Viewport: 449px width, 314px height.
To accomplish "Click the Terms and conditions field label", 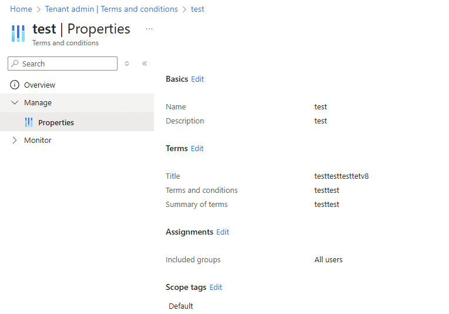I will point(202,191).
